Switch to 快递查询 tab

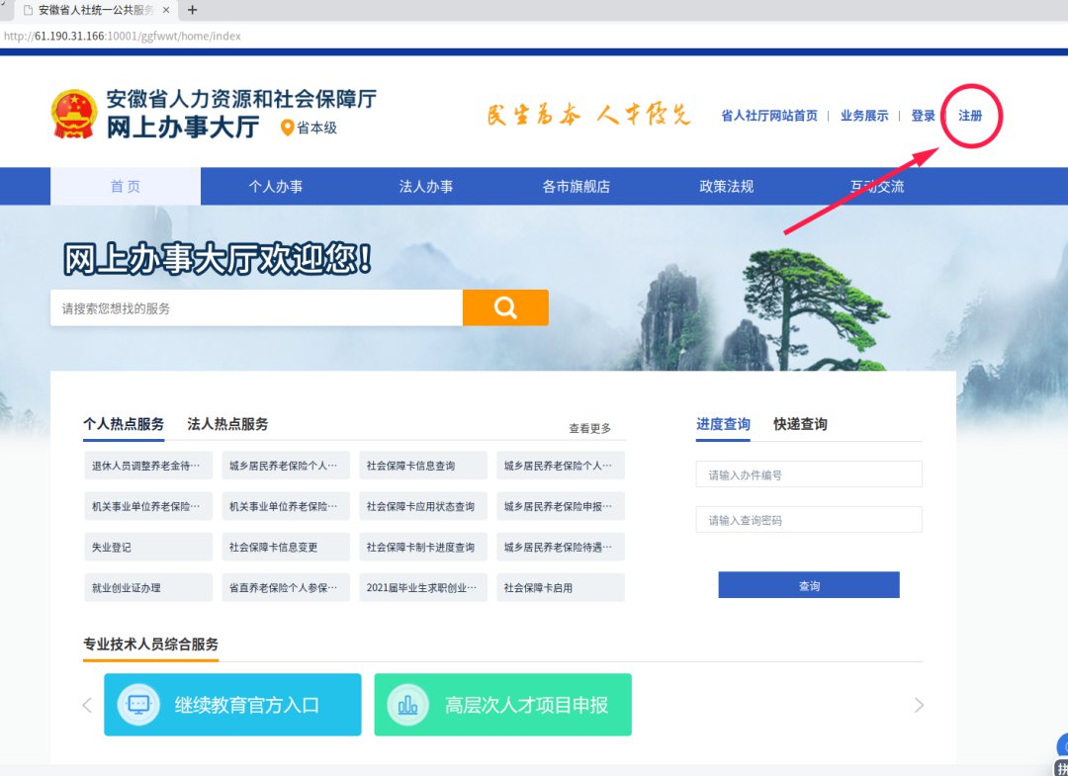coord(800,424)
